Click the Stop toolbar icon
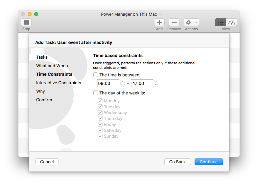Image resolution: width=258 pixels, height=183 pixels. click(x=26, y=22)
